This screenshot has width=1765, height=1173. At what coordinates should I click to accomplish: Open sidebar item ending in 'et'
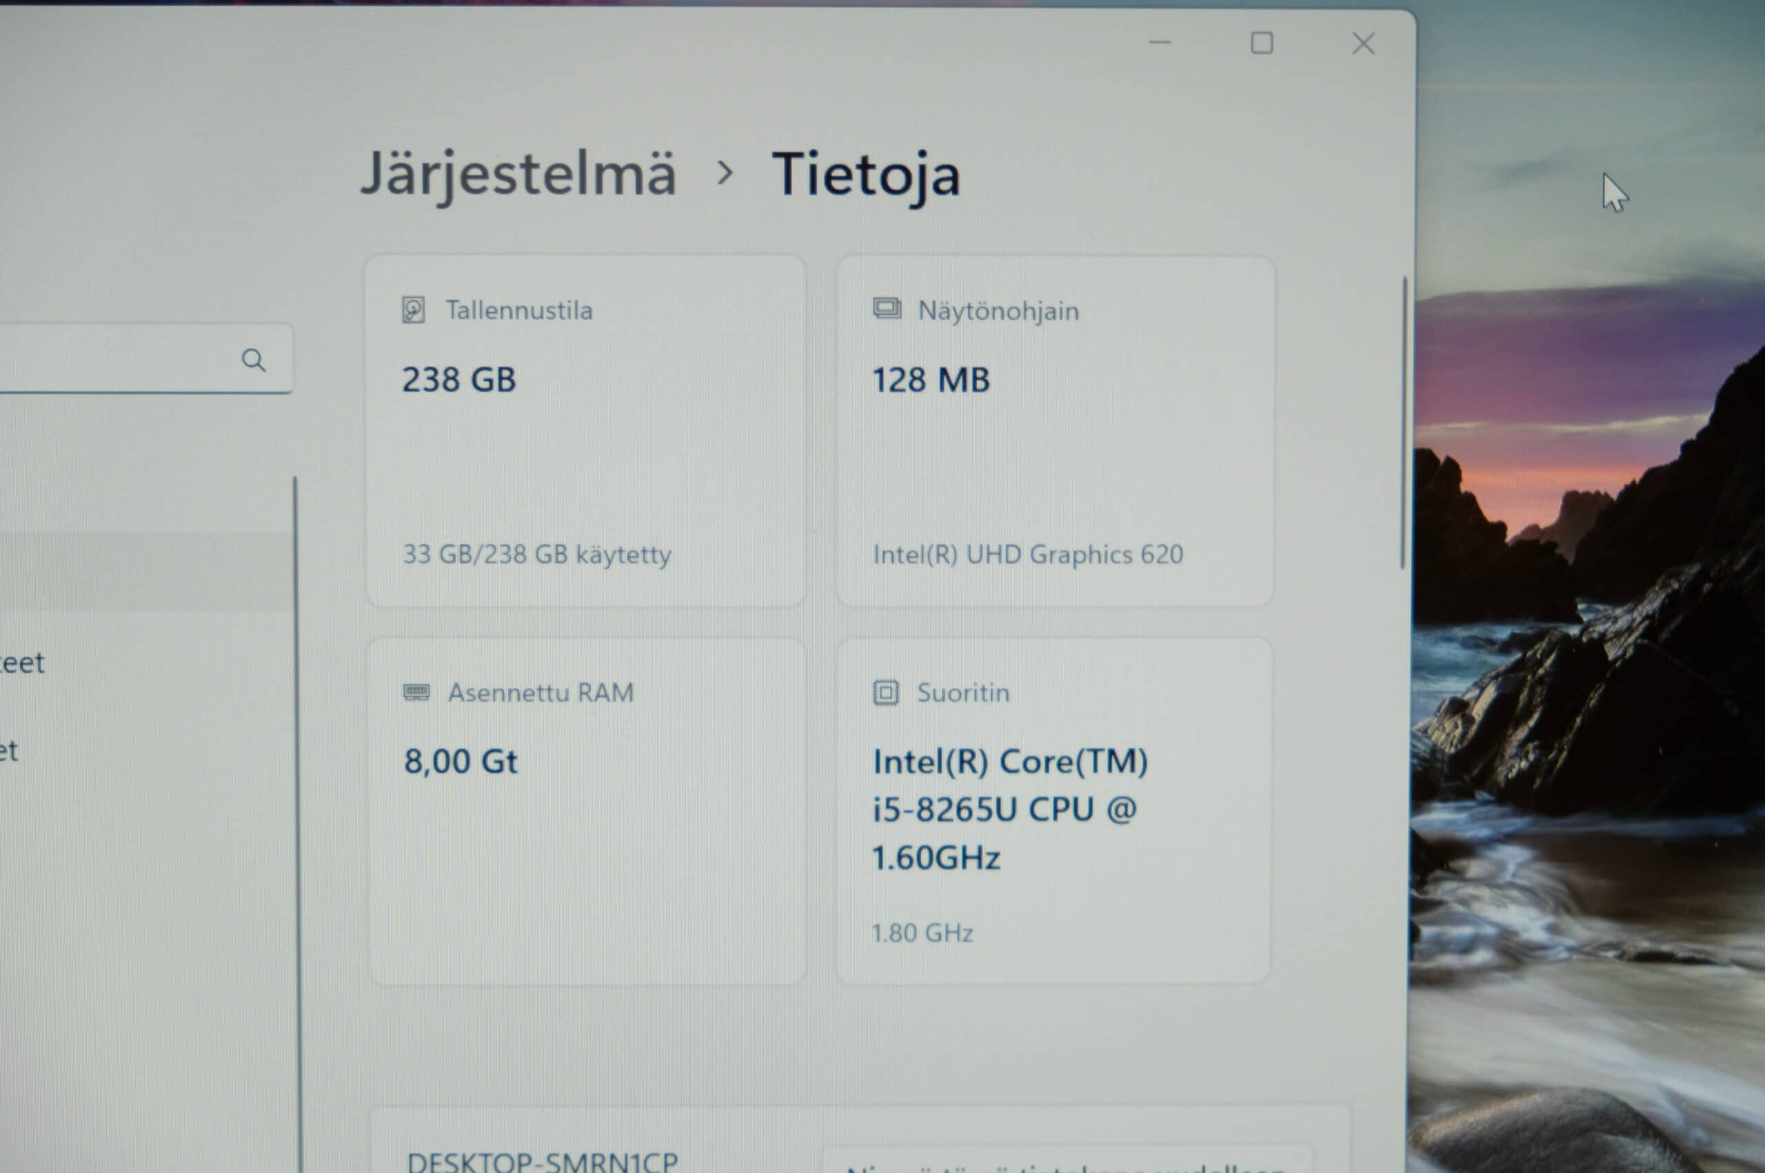[x=9, y=751]
